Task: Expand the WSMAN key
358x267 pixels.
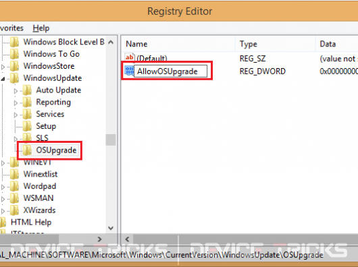Action: pos(3,199)
